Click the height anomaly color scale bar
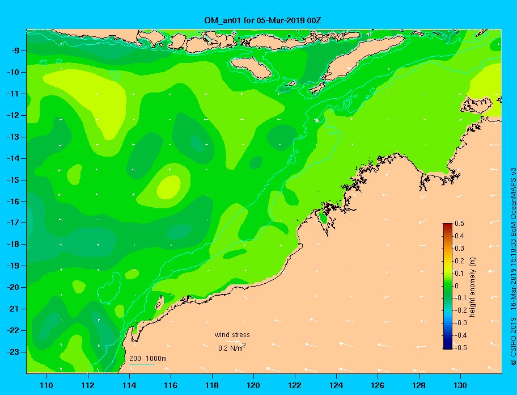 pyautogui.click(x=448, y=286)
